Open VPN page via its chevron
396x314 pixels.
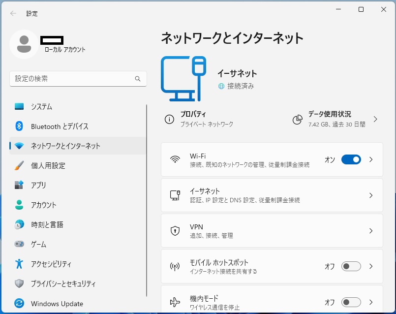click(371, 231)
